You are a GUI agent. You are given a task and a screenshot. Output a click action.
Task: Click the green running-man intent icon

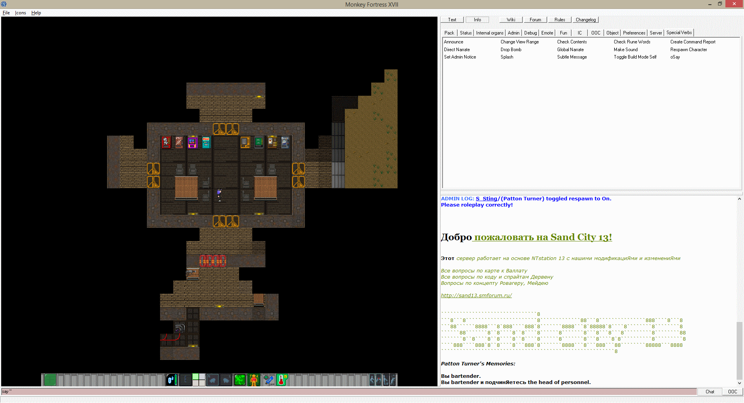pyautogui.click(x=240, y=380)
